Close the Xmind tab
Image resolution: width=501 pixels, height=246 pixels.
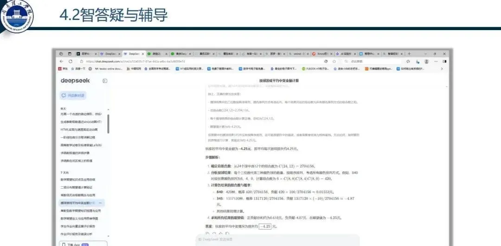click(331, 54)
